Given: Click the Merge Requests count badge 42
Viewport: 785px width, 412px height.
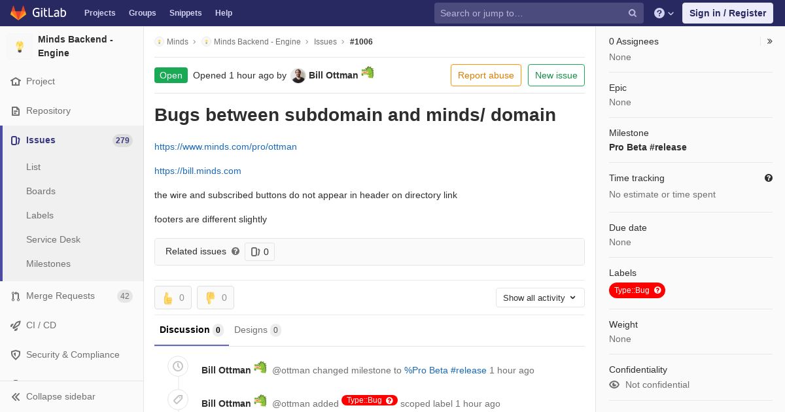Looking at the screenshot, I should tap(125, 296).
